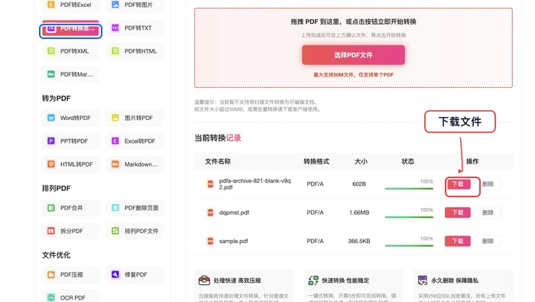The height and width of the screenshot is (302, 535).
Task: Open the Markdown转PDF tool icon
Action: pyautogui.click(x=115, y=164)
